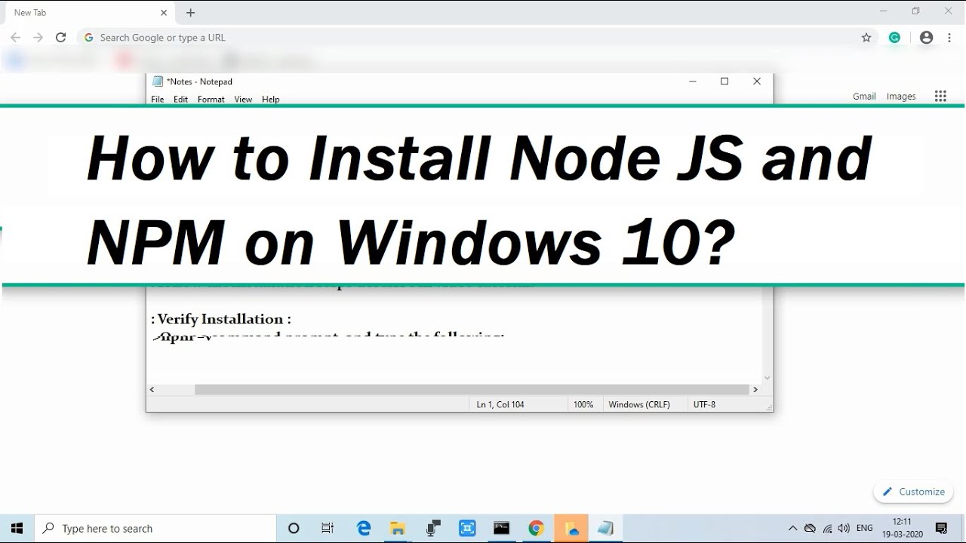Click Notepad's horizontal scrollbar thumb
Viewport: 966px width, 543px height.
[x=472, y=390]
